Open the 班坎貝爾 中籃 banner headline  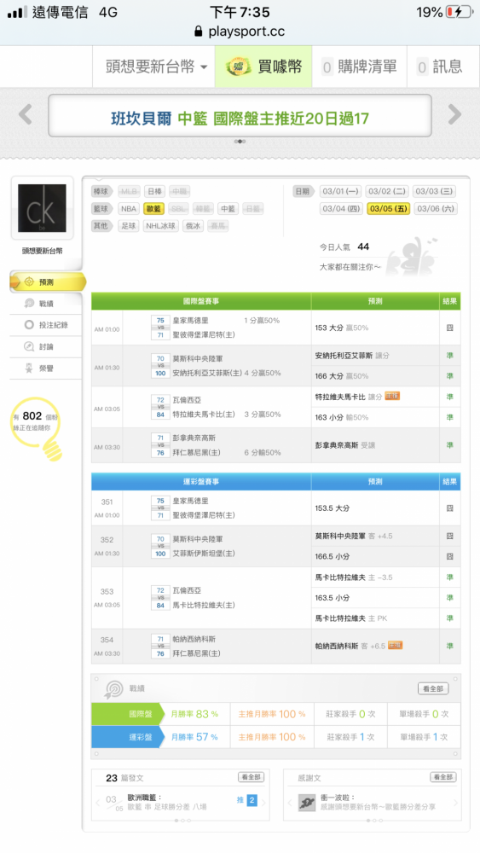pyautogui.click(x=240, y=118)
